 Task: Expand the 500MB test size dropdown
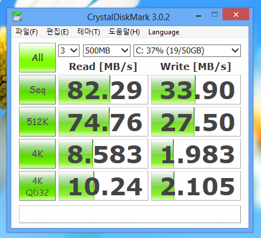107,50
